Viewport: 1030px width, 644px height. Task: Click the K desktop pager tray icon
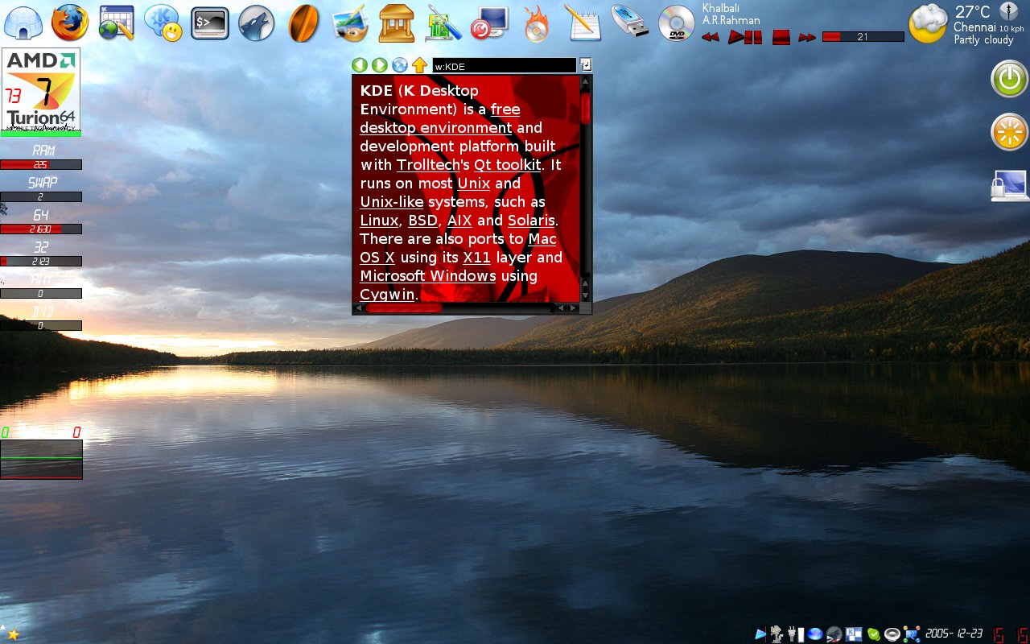tap(854, 634)
